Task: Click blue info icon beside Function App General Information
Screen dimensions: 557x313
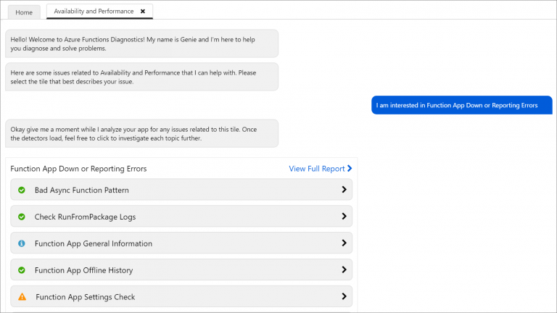Action: coord(22,243)
